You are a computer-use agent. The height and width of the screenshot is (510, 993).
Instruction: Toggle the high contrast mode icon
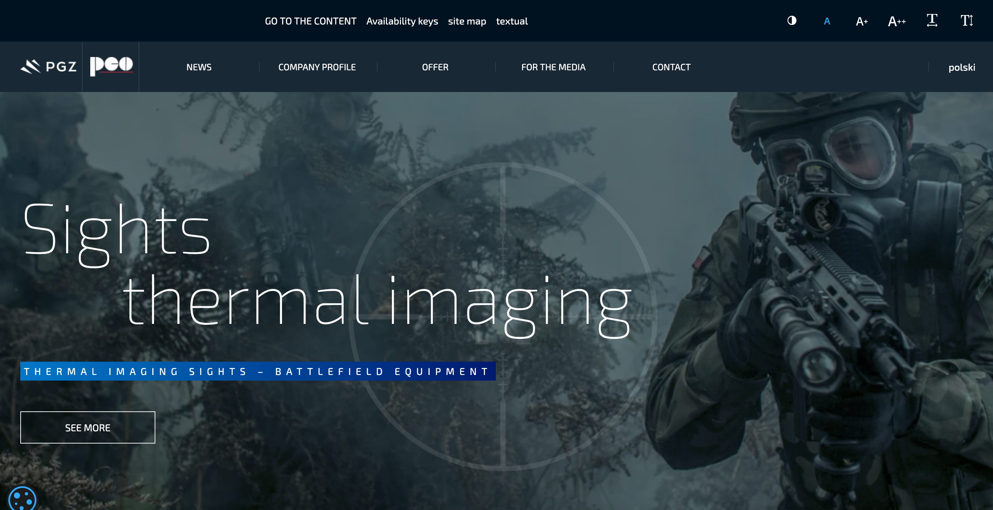[x=792, y=20]
